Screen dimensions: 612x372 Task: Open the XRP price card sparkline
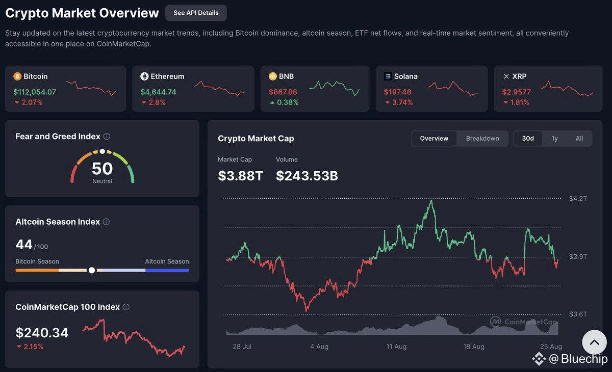567,89
